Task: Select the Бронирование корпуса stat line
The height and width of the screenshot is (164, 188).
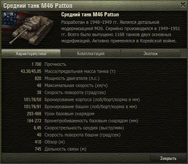Action: [82, 100]
